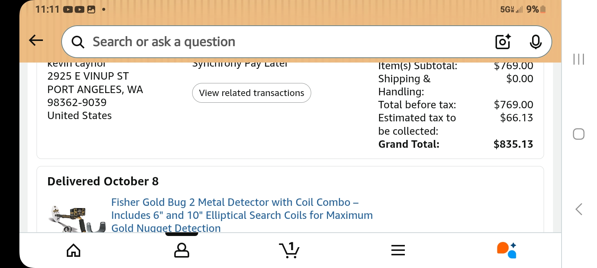The width and height of the screenshot is (597, 268).
Task: Open the shopping cart
Action: pos(289,250)
